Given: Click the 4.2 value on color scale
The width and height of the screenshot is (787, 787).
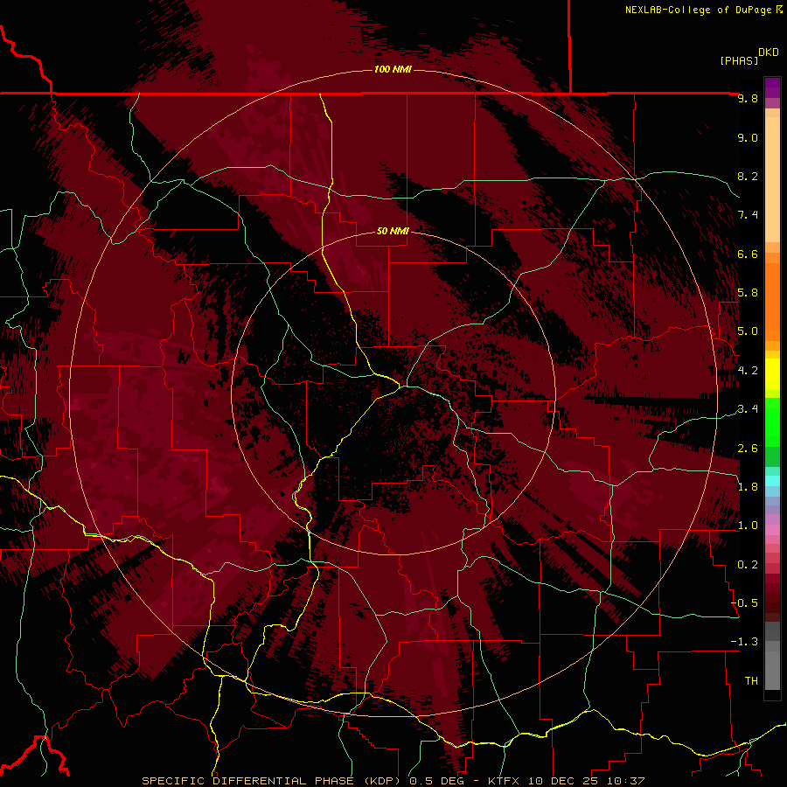Looking at the screenshot, I should click(x=748, y=371).
